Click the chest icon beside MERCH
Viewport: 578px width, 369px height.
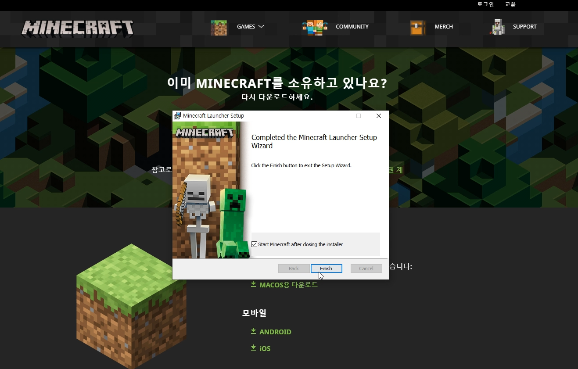click(418, 28)
